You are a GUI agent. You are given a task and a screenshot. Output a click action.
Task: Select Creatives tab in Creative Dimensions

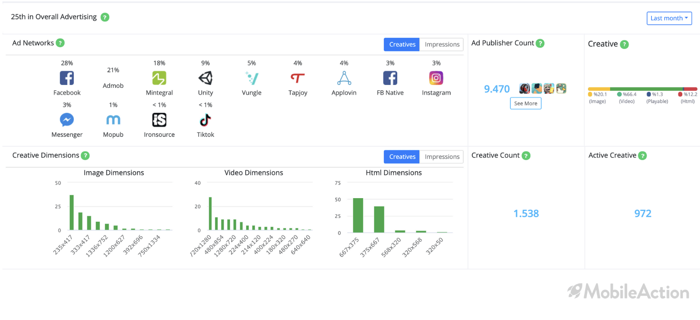[402, 157]
